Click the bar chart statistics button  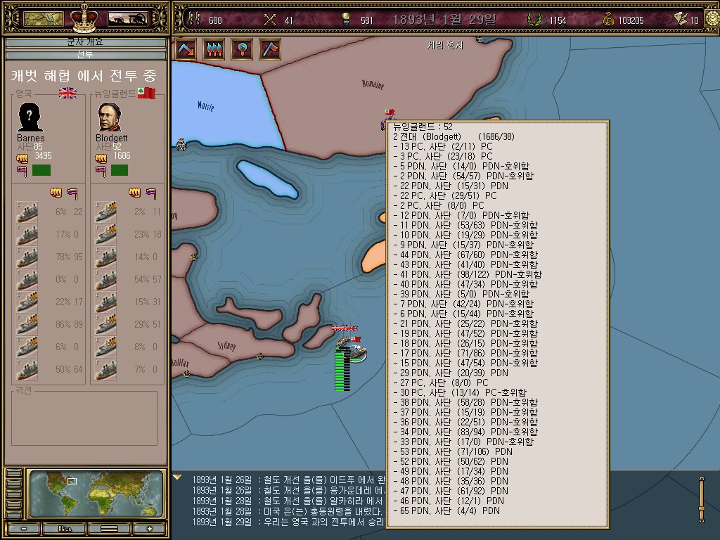pos(65,529)
